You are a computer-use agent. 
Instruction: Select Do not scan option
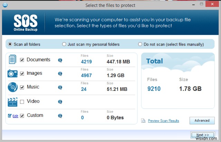[x=140, y=44]
